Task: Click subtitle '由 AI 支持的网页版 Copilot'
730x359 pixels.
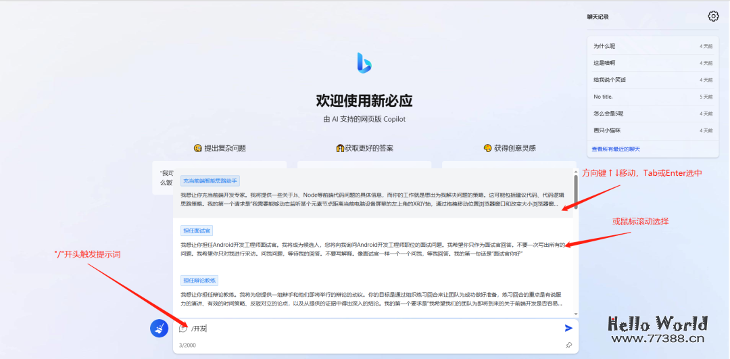Action: [364, 119]
